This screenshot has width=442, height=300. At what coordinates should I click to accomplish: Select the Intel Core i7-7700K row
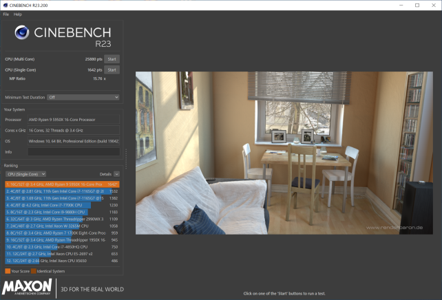[x=62, y=205]
